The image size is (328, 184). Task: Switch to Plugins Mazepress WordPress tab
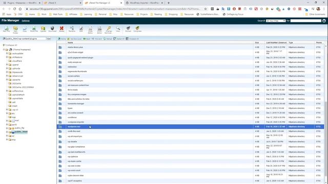pos(22,3)
